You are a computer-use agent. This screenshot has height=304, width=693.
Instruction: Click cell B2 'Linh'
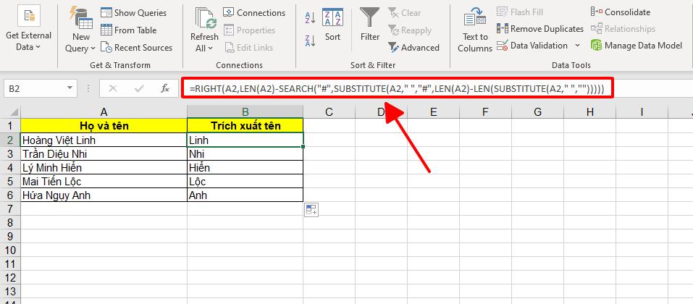tap(245, 140)
